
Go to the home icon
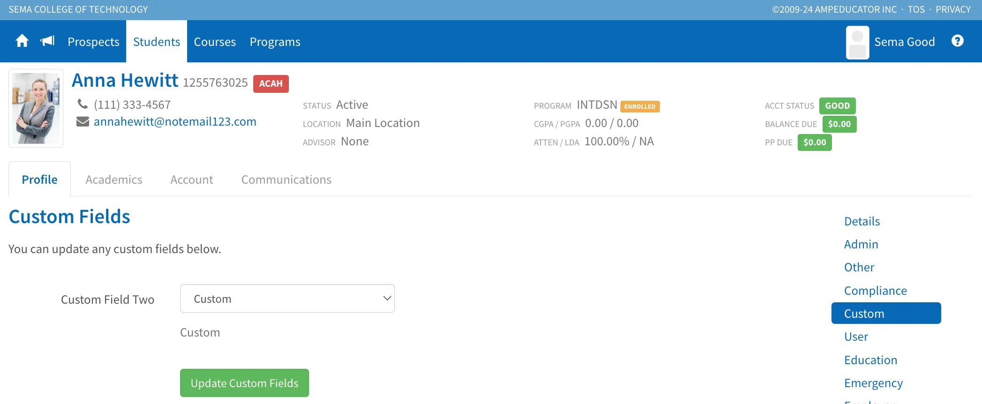pyautogui.click(x=22, y=41)
